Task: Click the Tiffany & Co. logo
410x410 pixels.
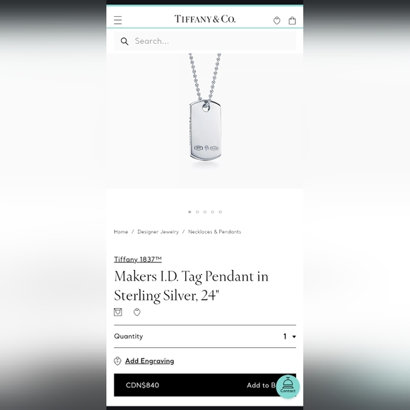Action: [205, 19]
